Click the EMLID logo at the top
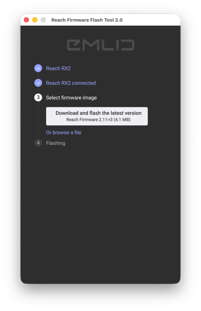 point(100,45)
